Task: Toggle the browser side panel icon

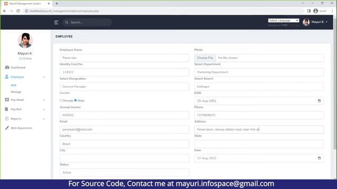Action: tap(309, 11)
